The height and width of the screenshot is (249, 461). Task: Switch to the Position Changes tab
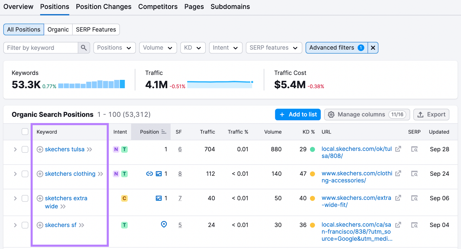[103, 7]
